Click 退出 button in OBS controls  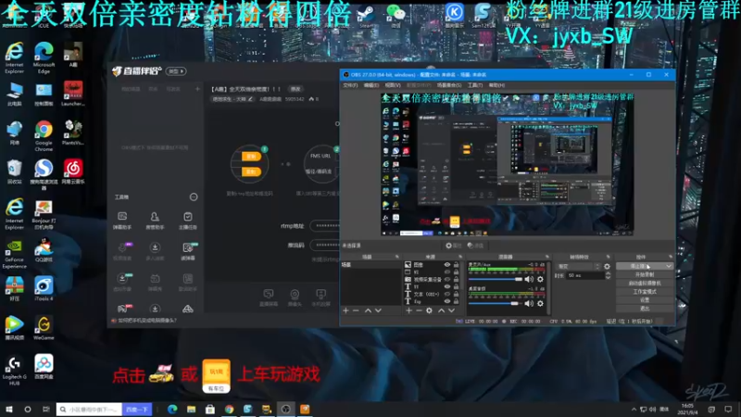point(645,309)
